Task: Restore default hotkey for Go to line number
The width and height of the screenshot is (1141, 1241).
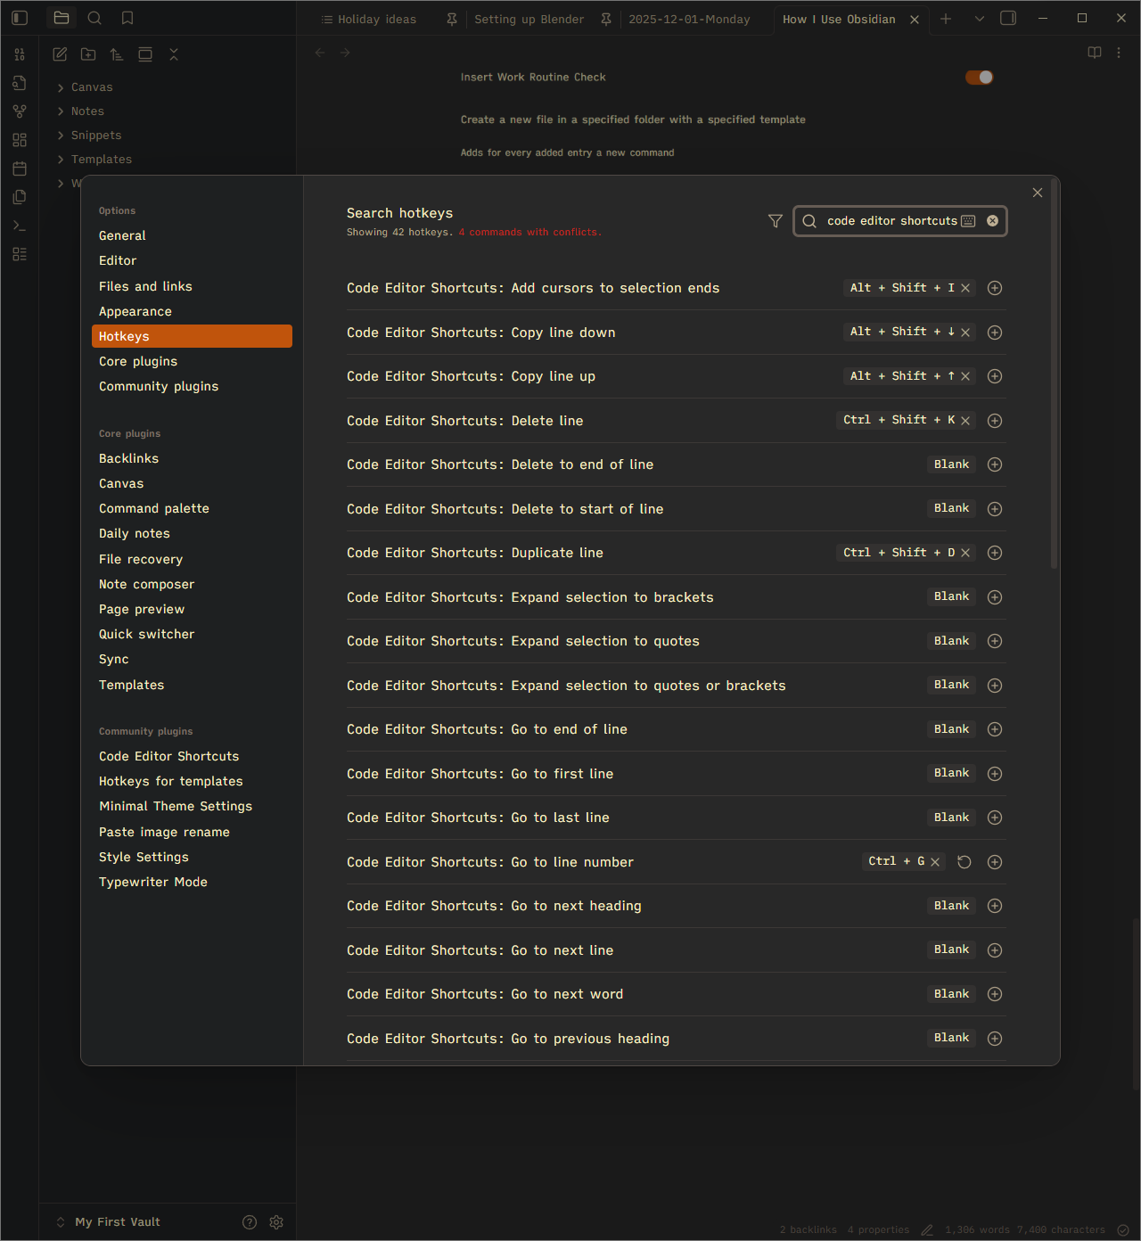Action: (964, 862)
